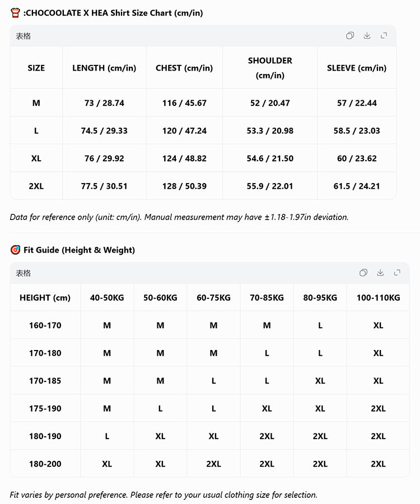Select the LENGTH (cm/in) column header
Screen dimensions: 420x504
[x=104, y=68]
